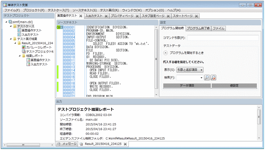Click the Result_20150416_234 folder icon
The image size is (265, 150).
19,43
